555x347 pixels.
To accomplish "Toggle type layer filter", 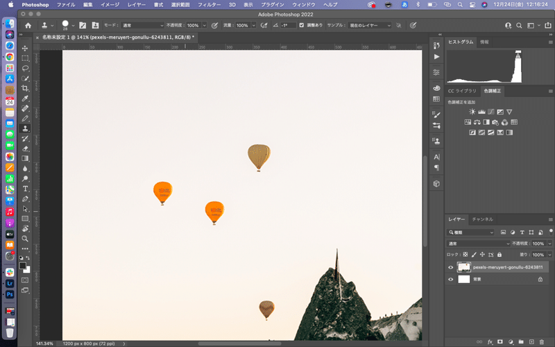I will [522, 232].
